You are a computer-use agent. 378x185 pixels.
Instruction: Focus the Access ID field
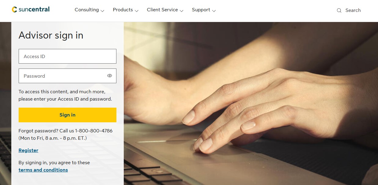[68, 56]
